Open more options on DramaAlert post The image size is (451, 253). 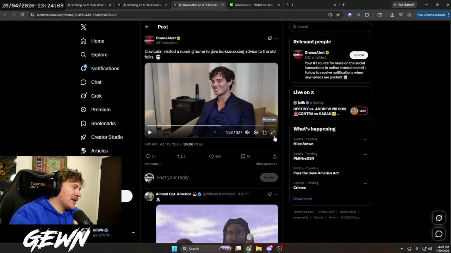[276, 38]
